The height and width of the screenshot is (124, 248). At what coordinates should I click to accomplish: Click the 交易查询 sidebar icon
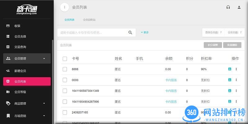pyautogui.click(x=8, y=47)
